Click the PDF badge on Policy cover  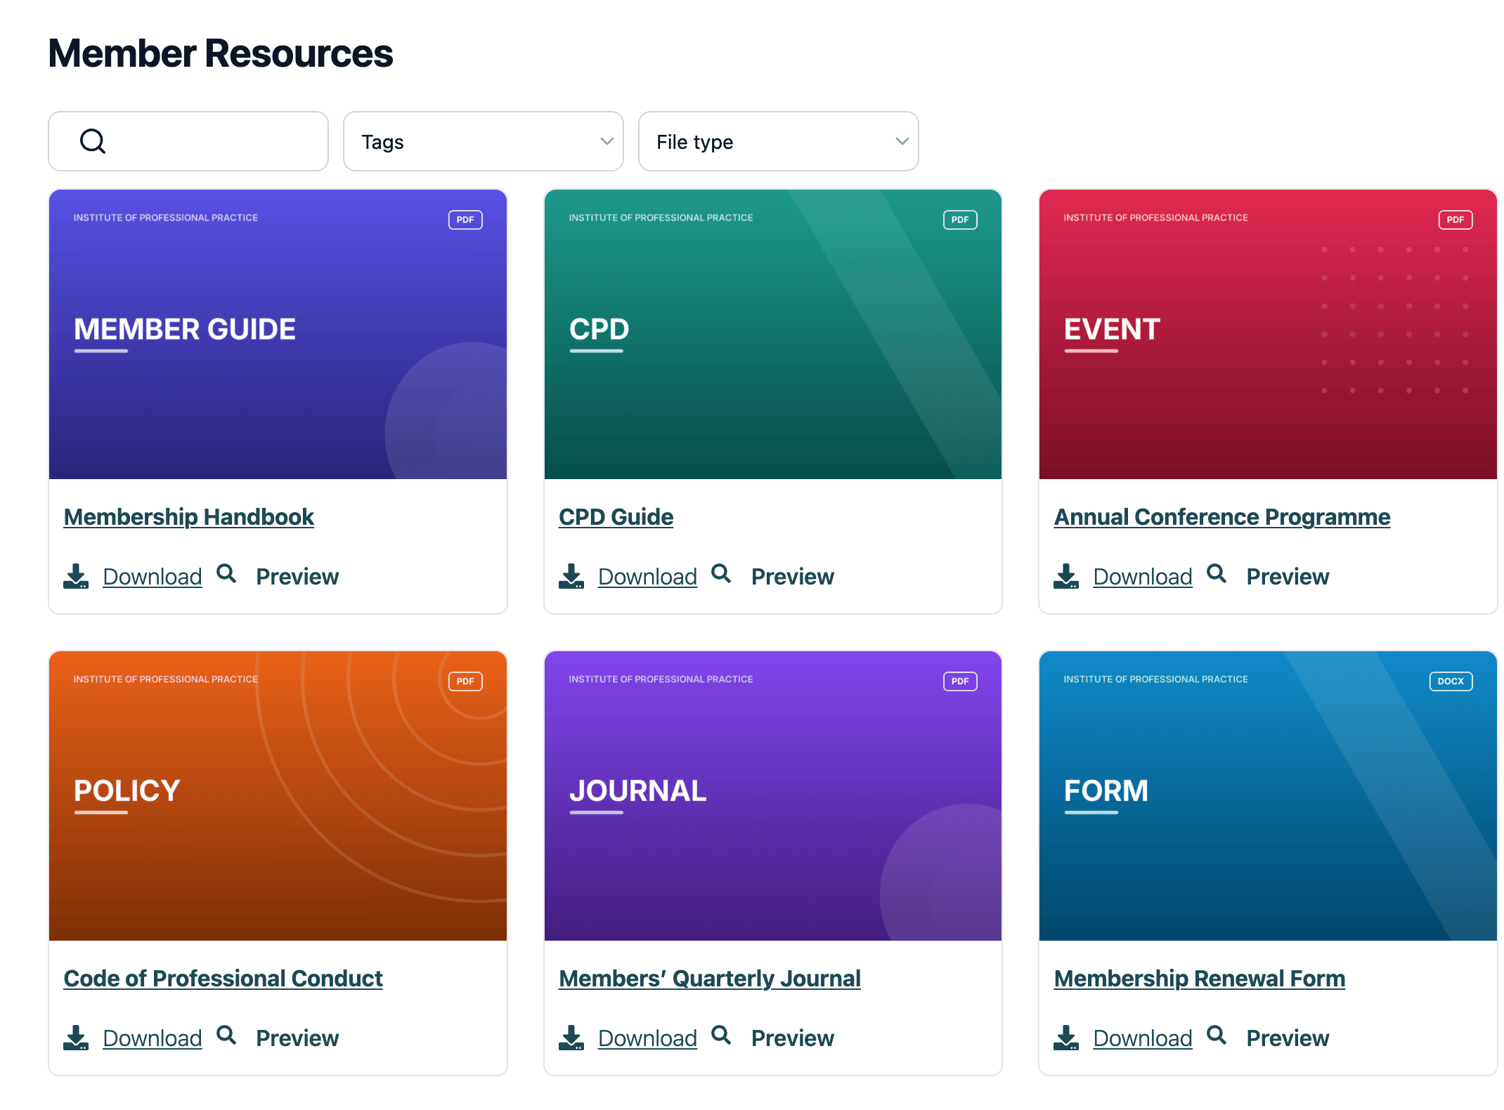[465, 681]
